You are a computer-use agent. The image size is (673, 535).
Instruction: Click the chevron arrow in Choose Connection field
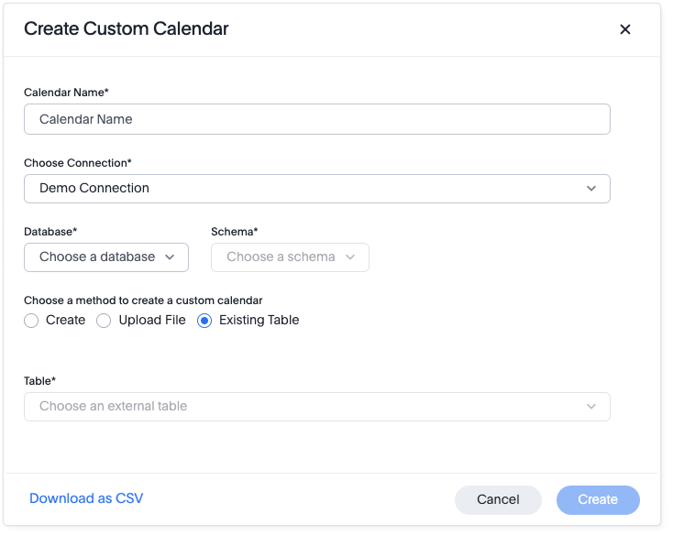(591, 188)
